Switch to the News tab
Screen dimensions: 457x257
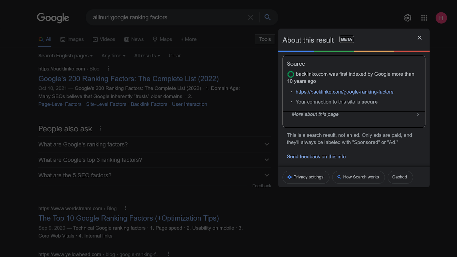[x=134, y=39]
